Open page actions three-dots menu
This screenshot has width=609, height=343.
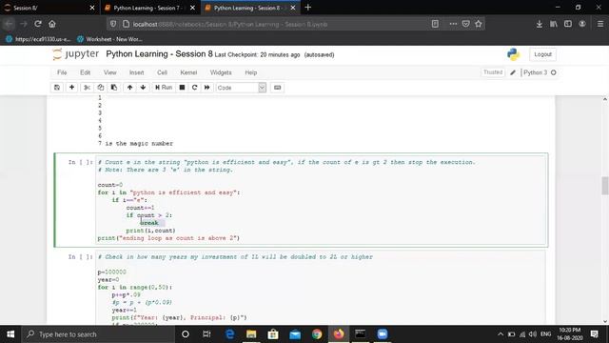tap(453, 24)
